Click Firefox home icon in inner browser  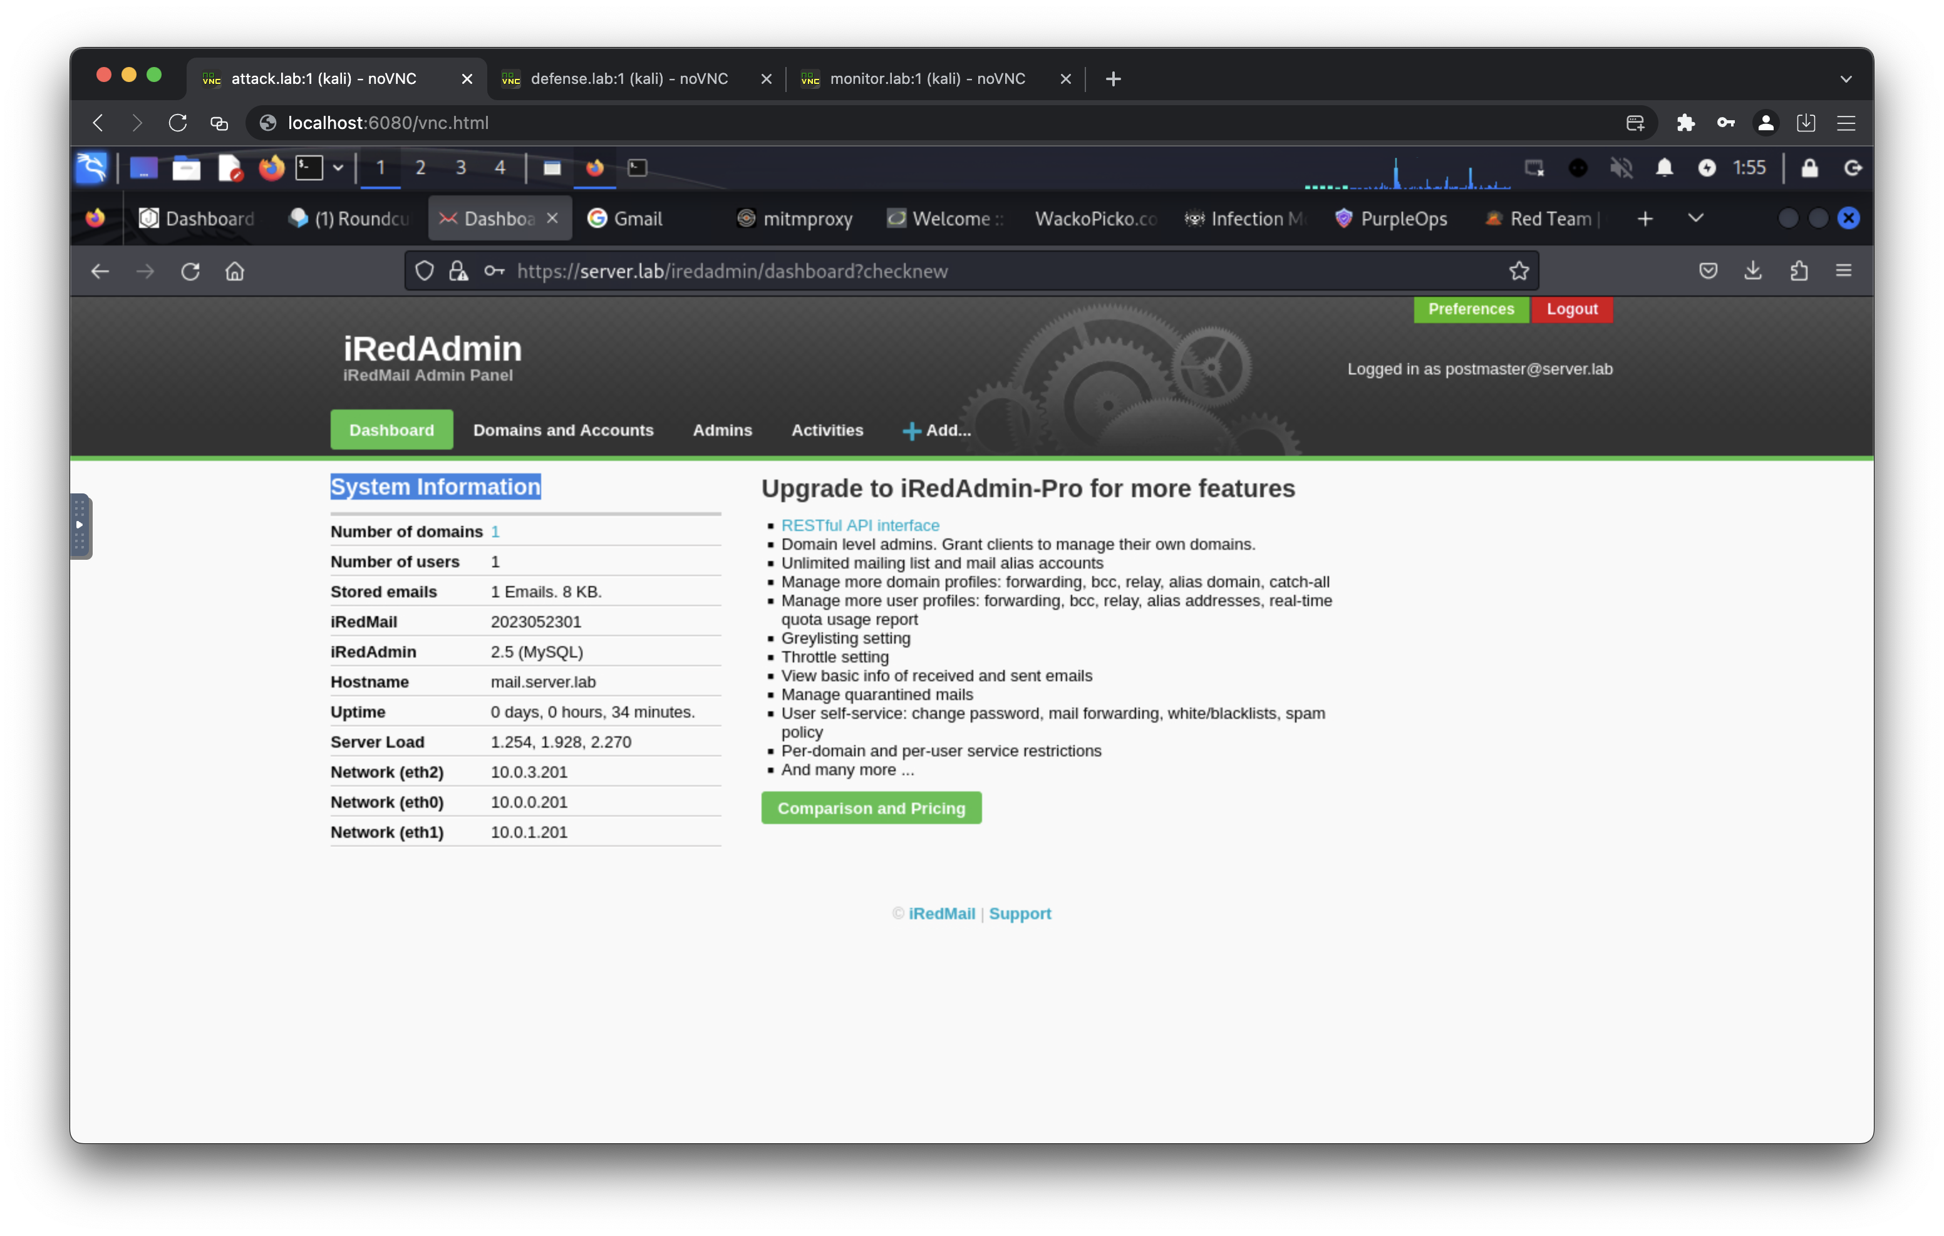click(234, 271)
